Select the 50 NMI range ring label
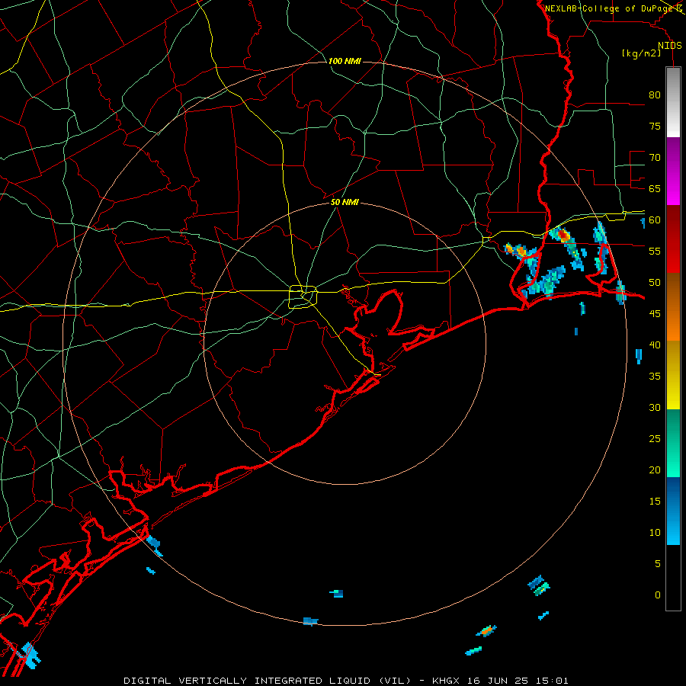Image resolution: width=686 pixels, height=686 pixels. (345, 202)
